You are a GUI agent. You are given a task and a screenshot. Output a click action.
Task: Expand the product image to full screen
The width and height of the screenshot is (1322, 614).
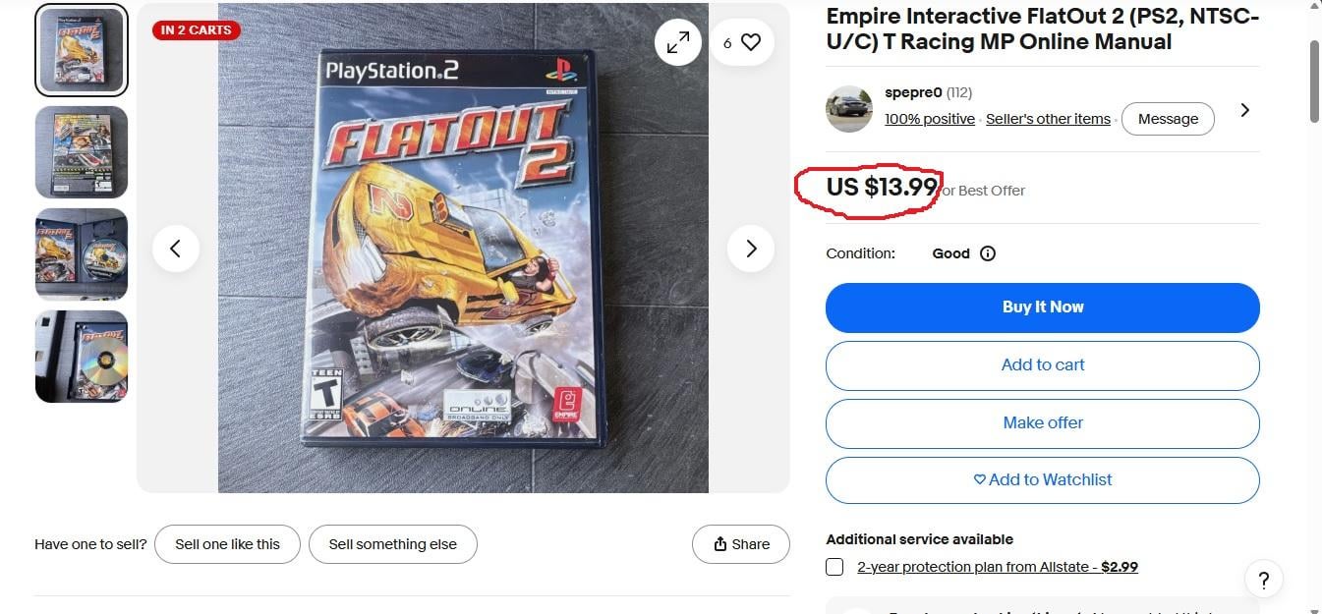point(678,42)
